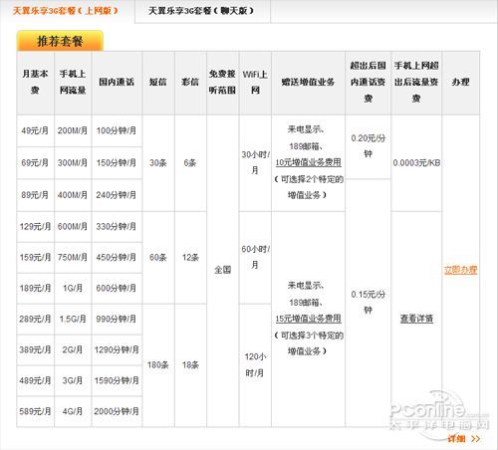
Task: Click the 0.0003元/KB rate cell
Action: [x=416, y=163]
